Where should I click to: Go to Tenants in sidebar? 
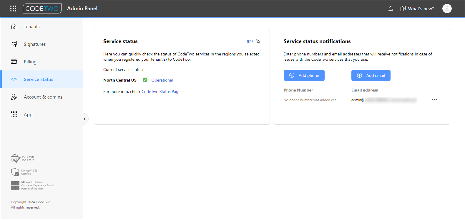tap(42, 26)
